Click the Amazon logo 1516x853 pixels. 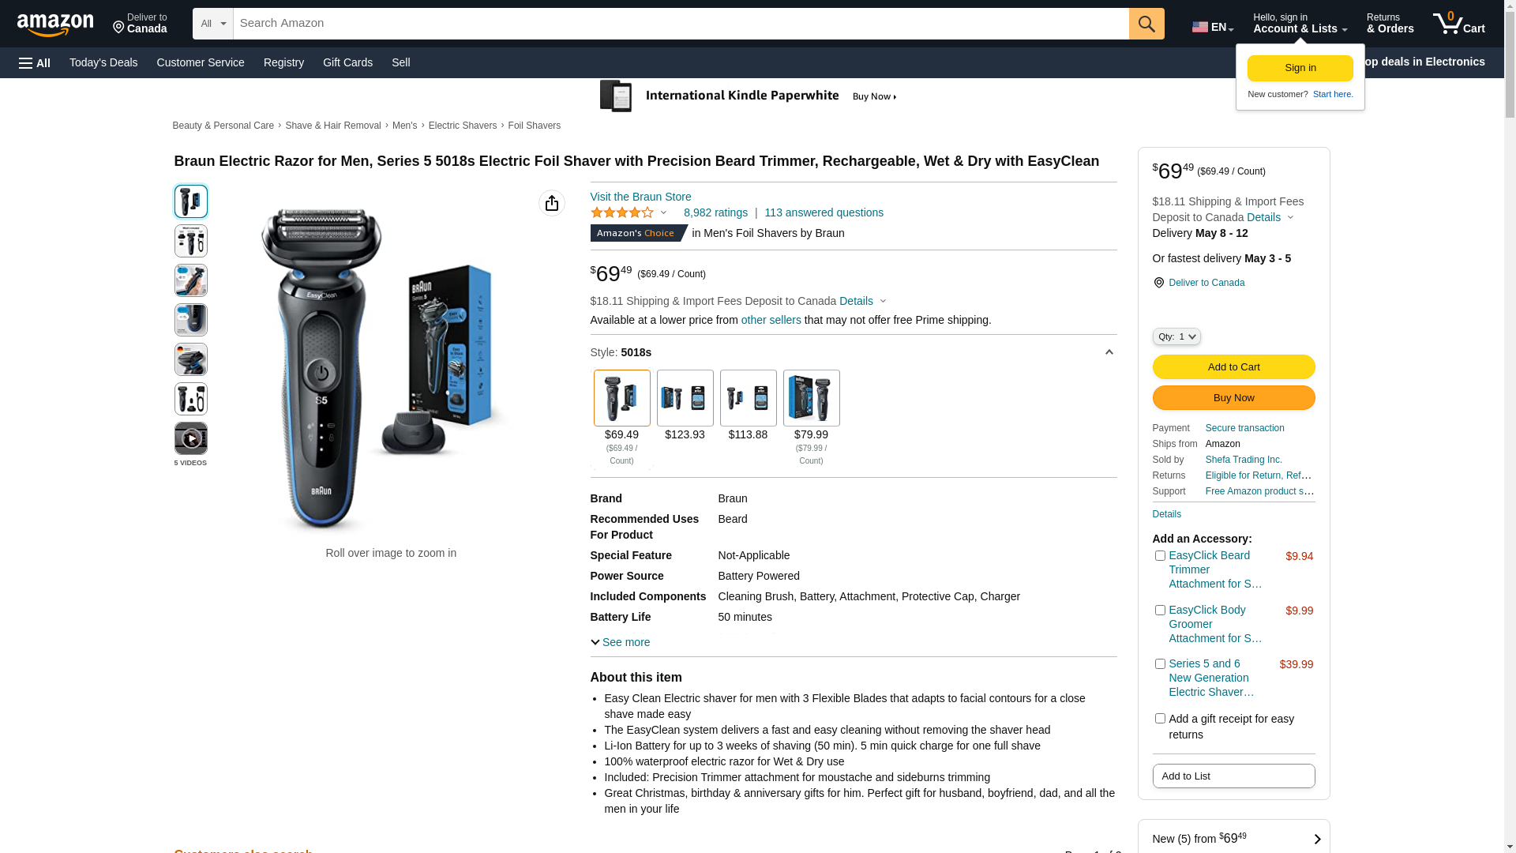point(55,24)
